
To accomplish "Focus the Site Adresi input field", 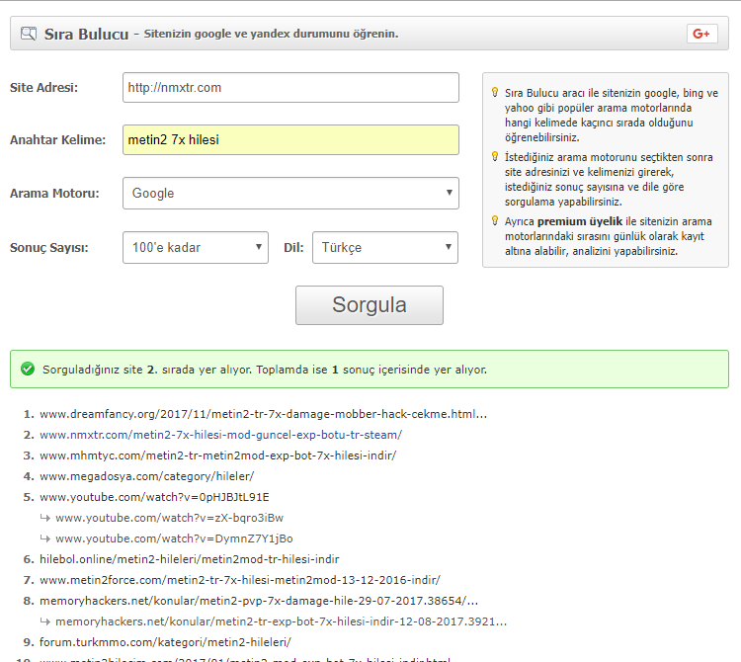I will (x=290, y=87).
